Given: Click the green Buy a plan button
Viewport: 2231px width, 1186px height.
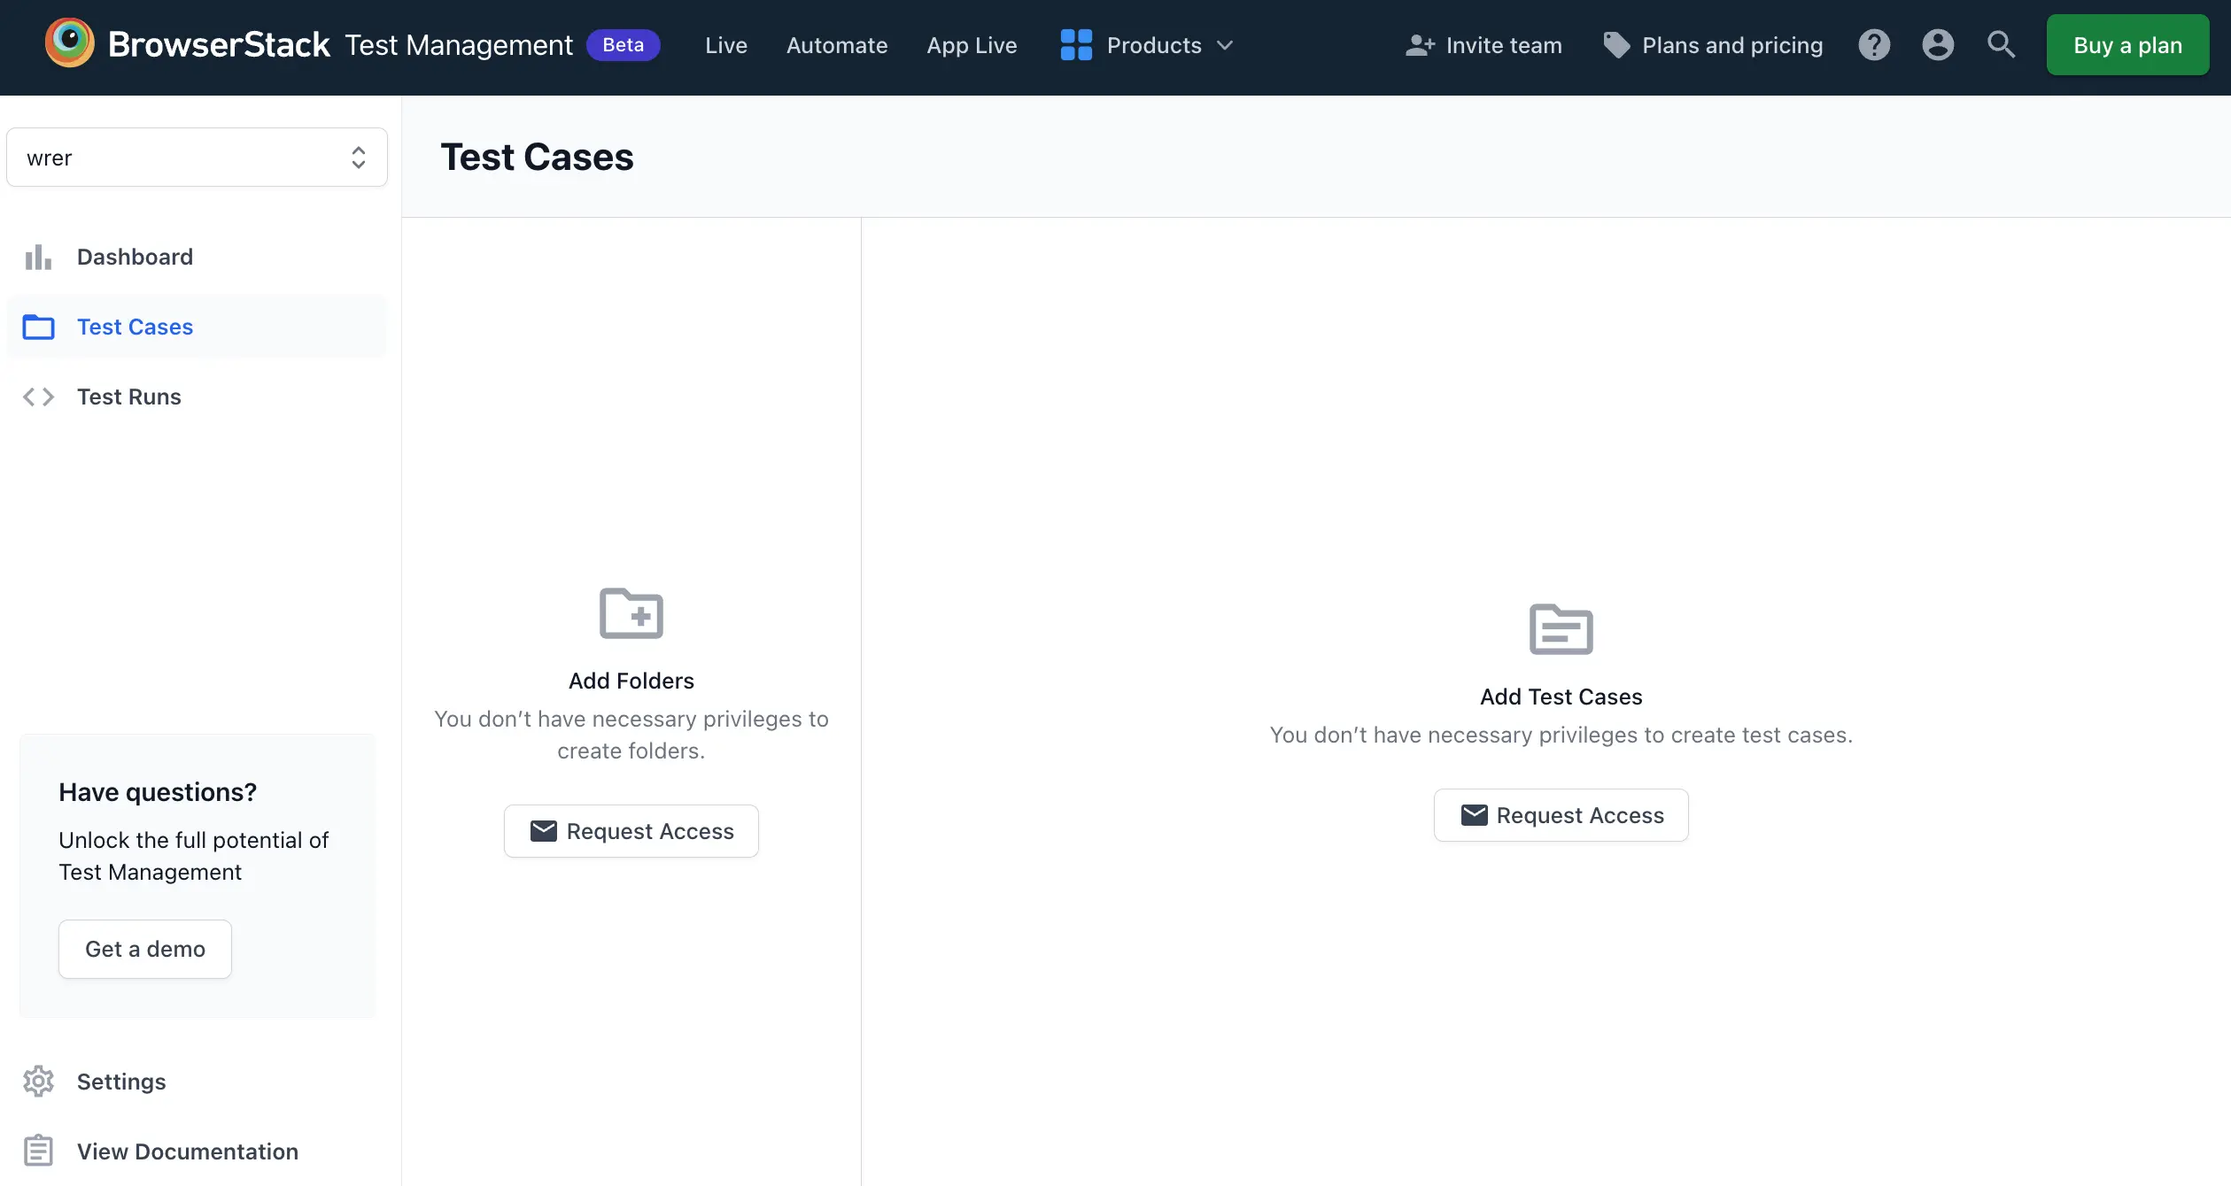Looking at the screenshot, I should (2126, 45).
